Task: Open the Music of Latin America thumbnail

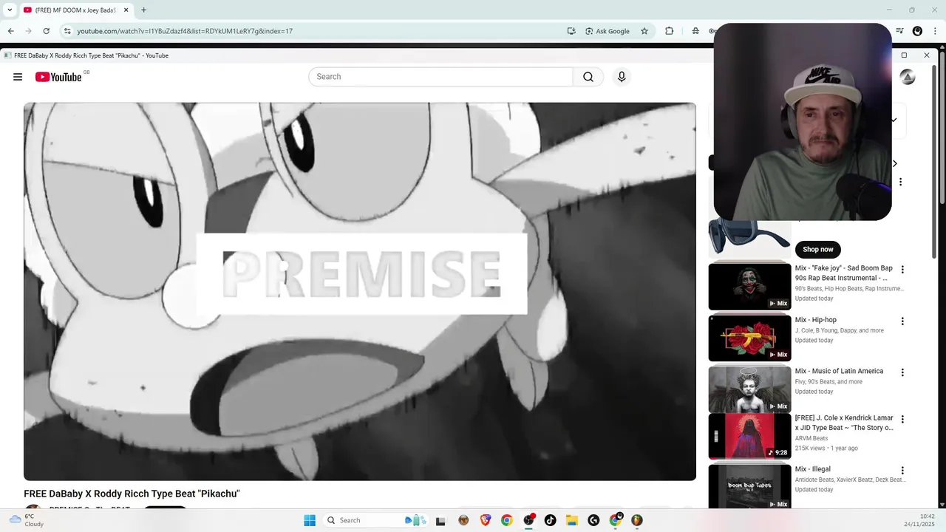Action: pos(749,389)
